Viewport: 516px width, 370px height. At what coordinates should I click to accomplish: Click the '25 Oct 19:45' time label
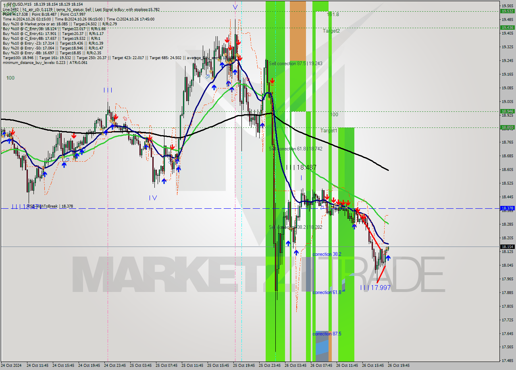coord(244,366)
